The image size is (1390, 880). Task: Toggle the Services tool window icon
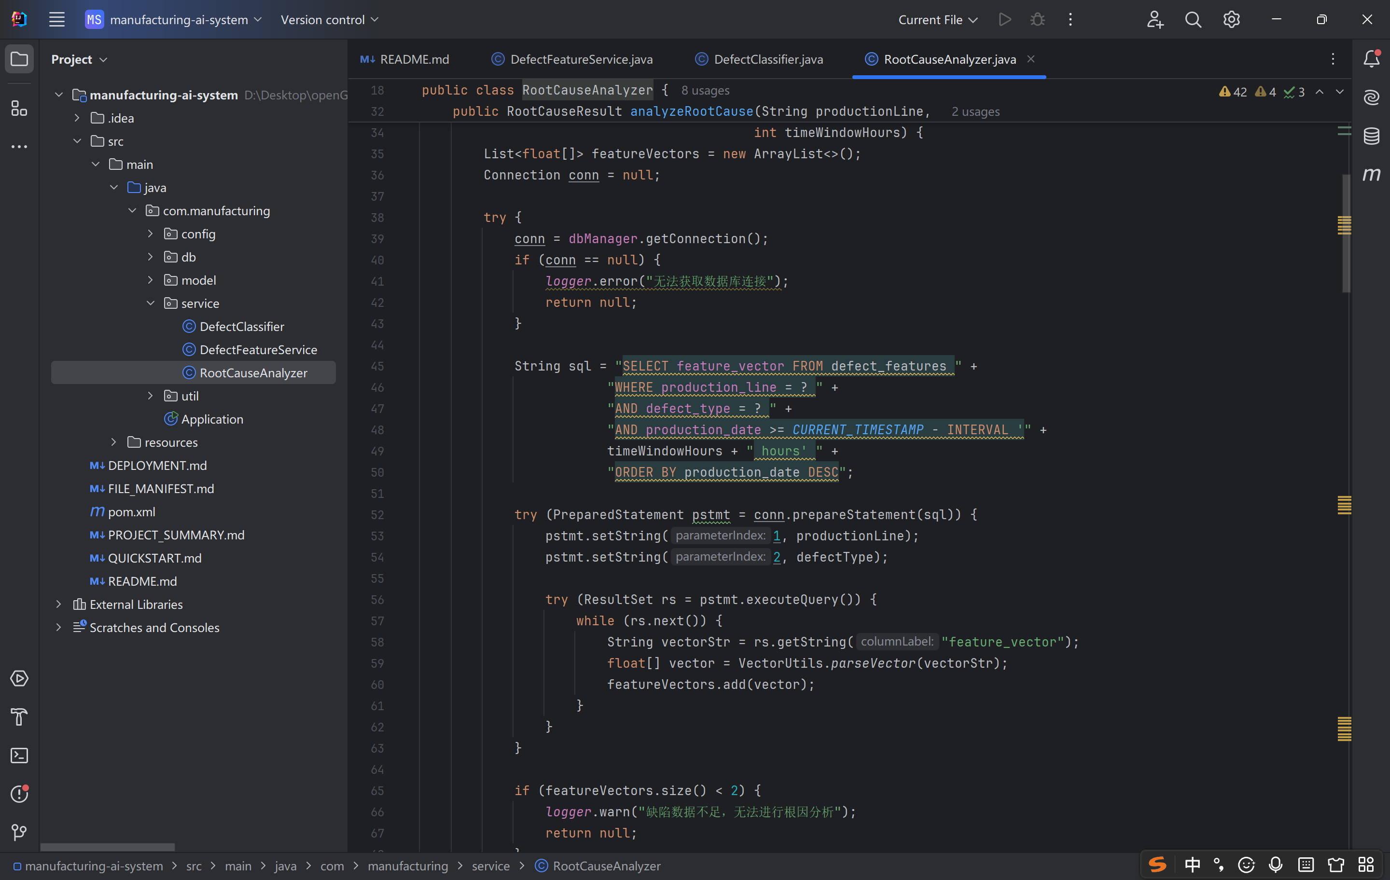19,679
